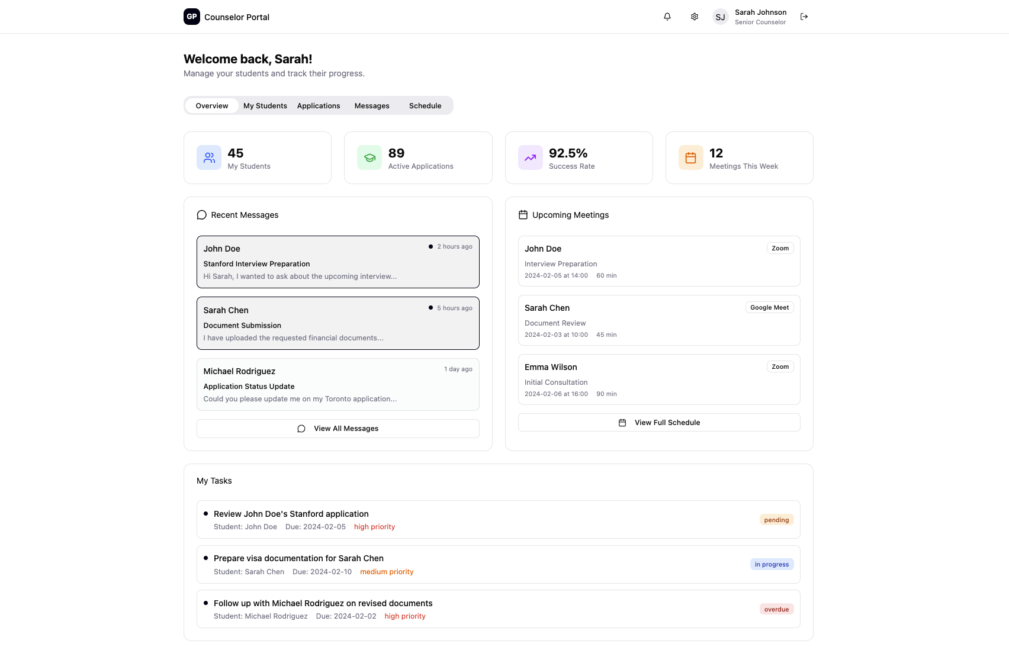
Task: Switch to the My Students tab
Action: coord(265,106)
